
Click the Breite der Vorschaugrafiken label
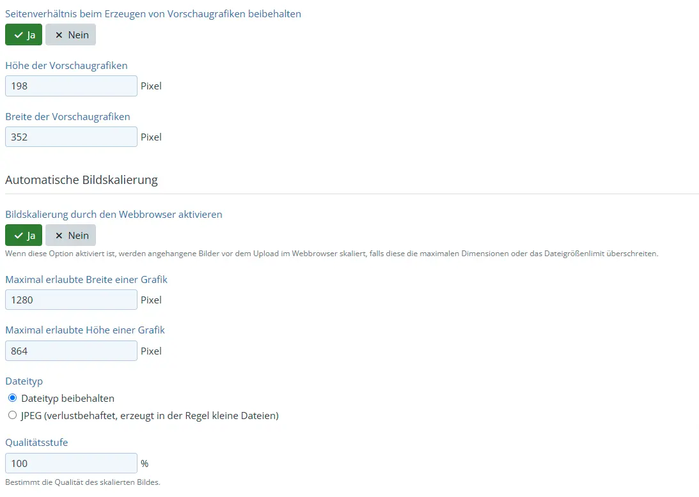(x=67, y=116)
